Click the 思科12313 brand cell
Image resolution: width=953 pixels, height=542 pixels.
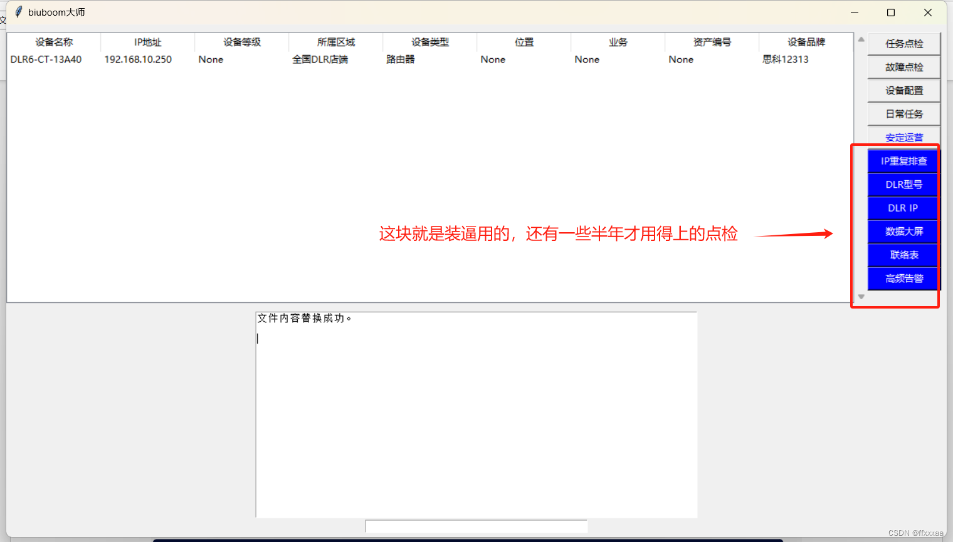[786, 59]
